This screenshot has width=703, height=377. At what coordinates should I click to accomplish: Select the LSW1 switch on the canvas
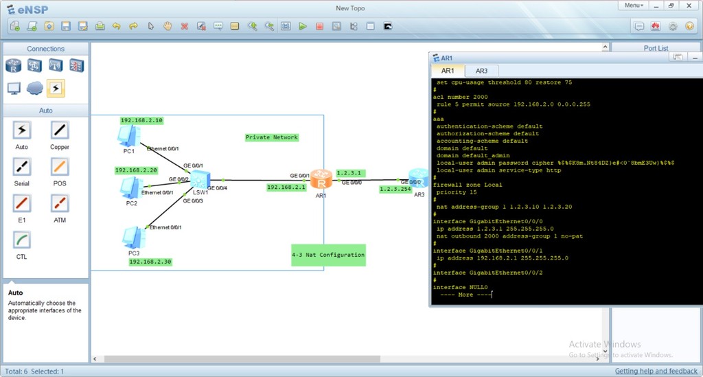point(200,180)
